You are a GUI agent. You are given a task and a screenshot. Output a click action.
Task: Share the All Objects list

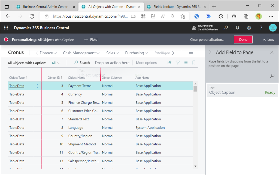[169, 62]
